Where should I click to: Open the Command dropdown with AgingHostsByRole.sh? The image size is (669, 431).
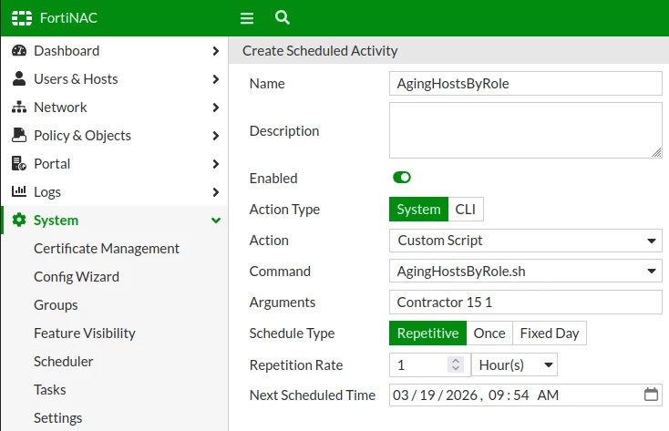(526, 271)
